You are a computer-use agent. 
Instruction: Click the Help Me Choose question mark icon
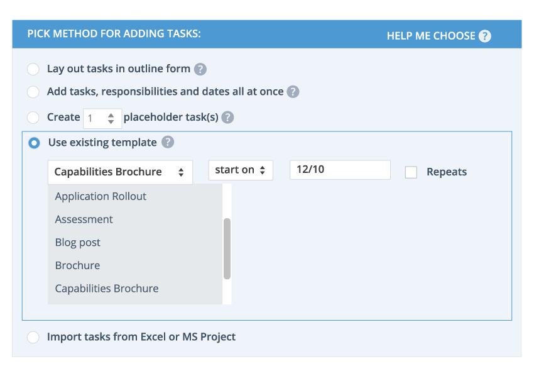(484, 36)
